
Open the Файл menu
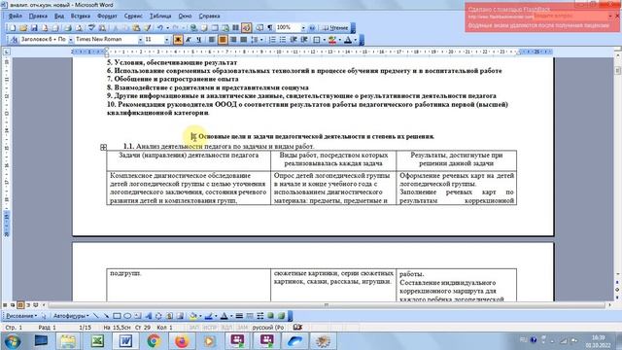(16, 17)
